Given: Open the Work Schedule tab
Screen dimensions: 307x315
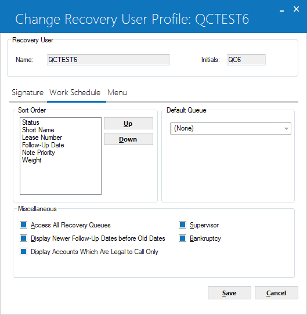Looking at the screenshot, I should pos(75,93).
